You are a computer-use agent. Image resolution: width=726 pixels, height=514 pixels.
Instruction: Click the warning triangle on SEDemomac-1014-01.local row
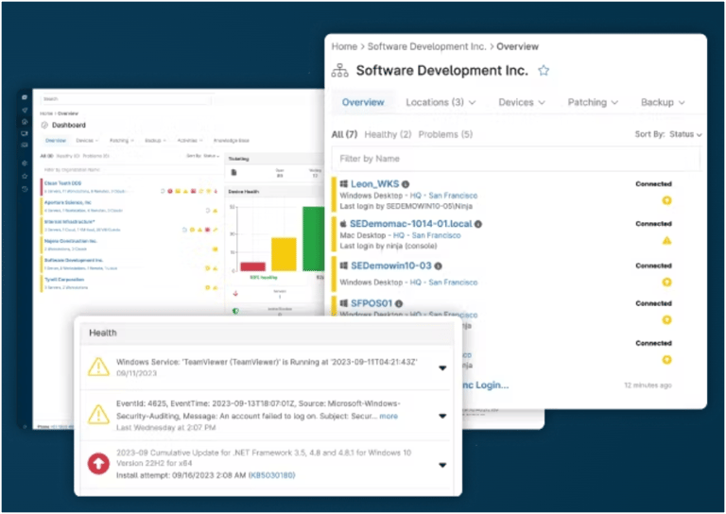pos(666,241)
